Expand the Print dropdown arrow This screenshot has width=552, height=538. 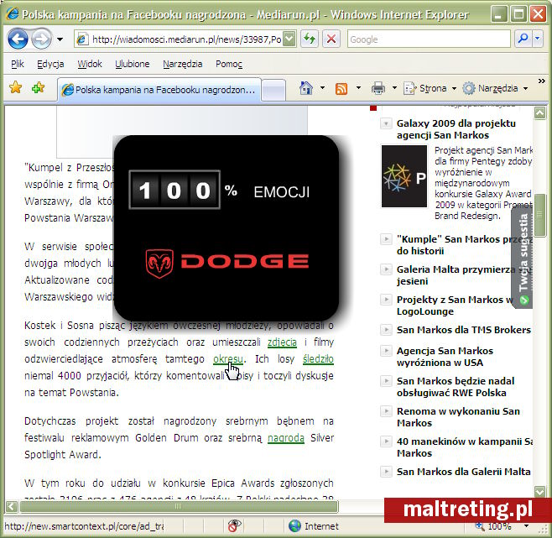pyautogui.click(x=394, y=88)
